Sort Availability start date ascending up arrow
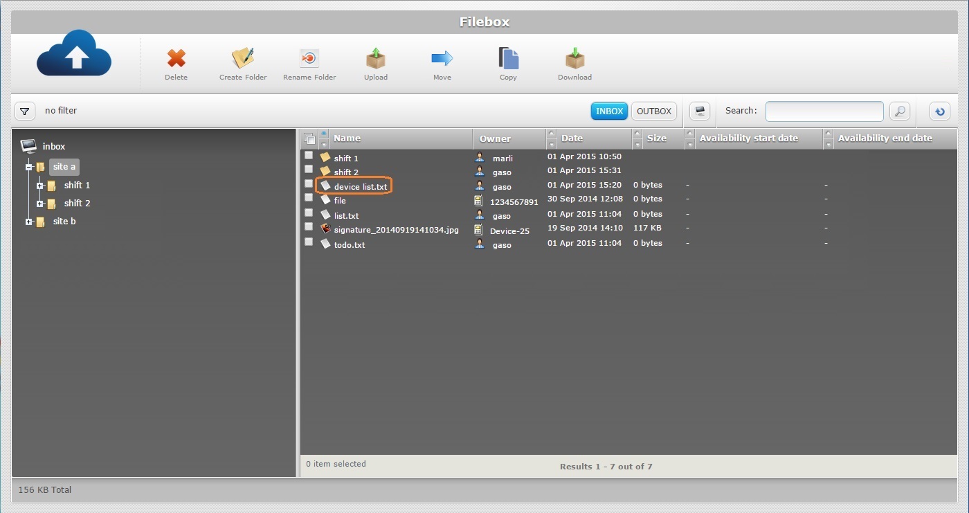Viewport: 969px width, 513px height. coord(689,134)
